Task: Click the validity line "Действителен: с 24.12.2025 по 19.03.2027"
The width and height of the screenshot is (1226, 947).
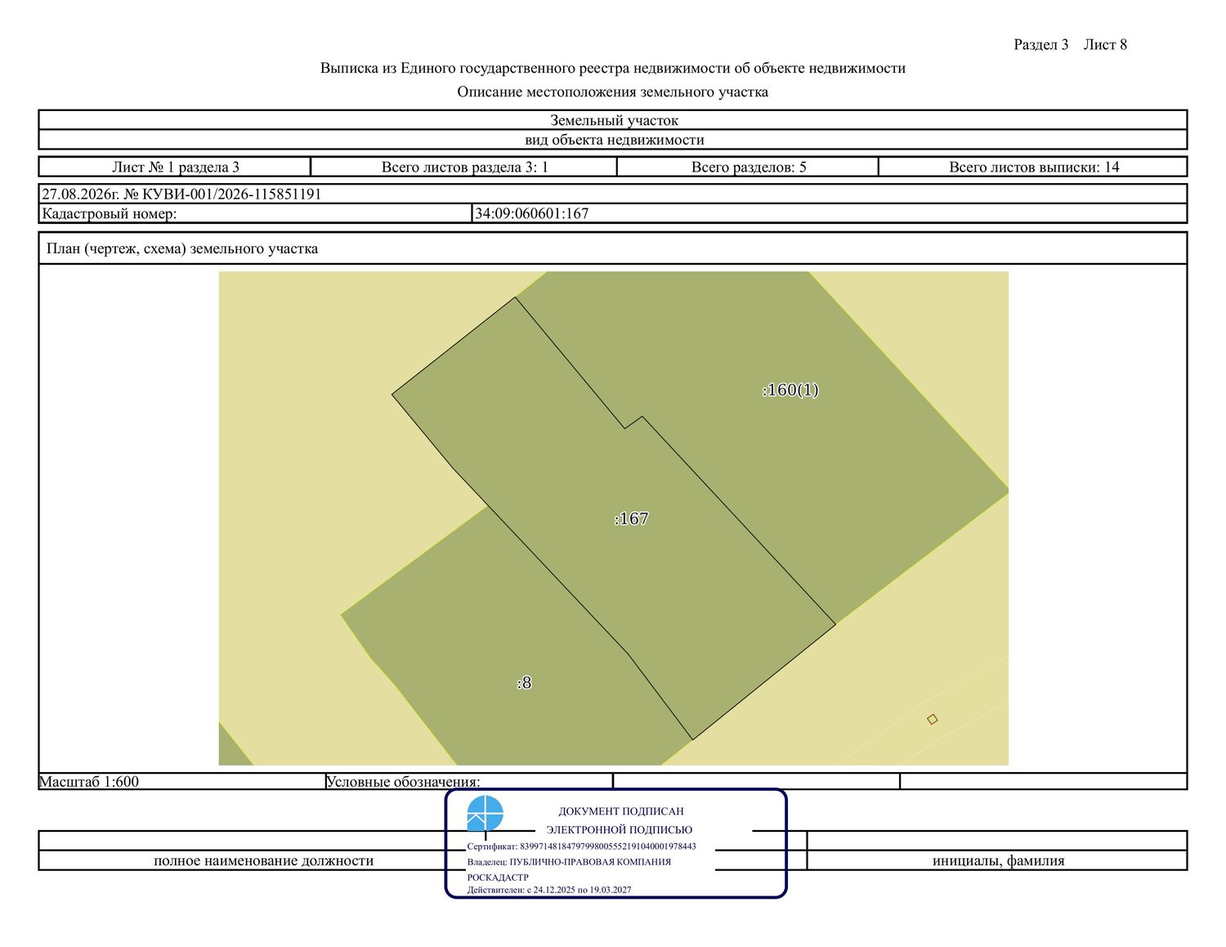Action: [549, 890]
